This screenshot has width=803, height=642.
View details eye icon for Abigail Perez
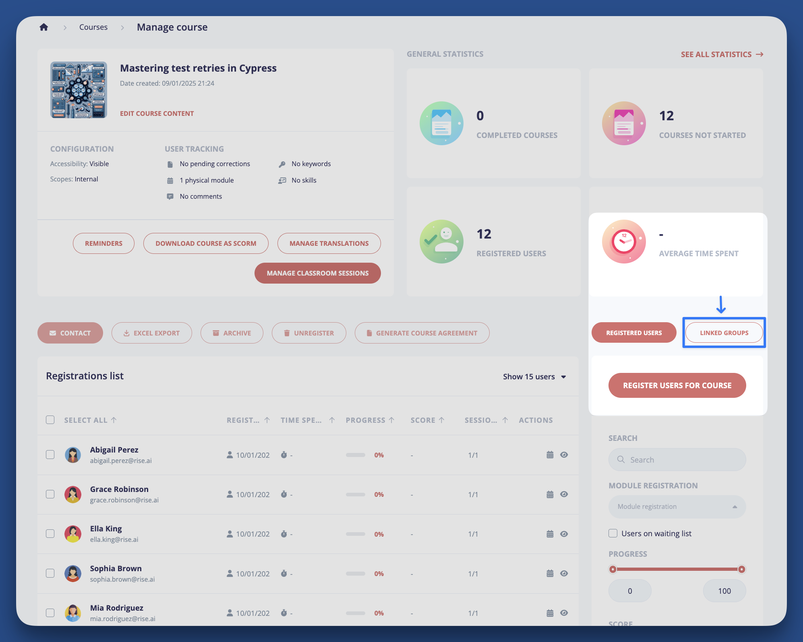pos(564,455)
